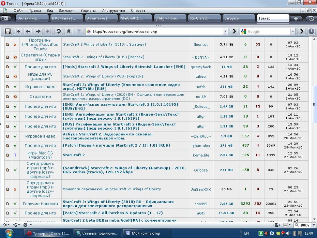Click the Forward arrow navigation icon

(38, 31)
